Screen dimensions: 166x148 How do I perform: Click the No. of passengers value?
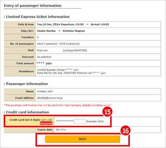click(x=58, y=44)
